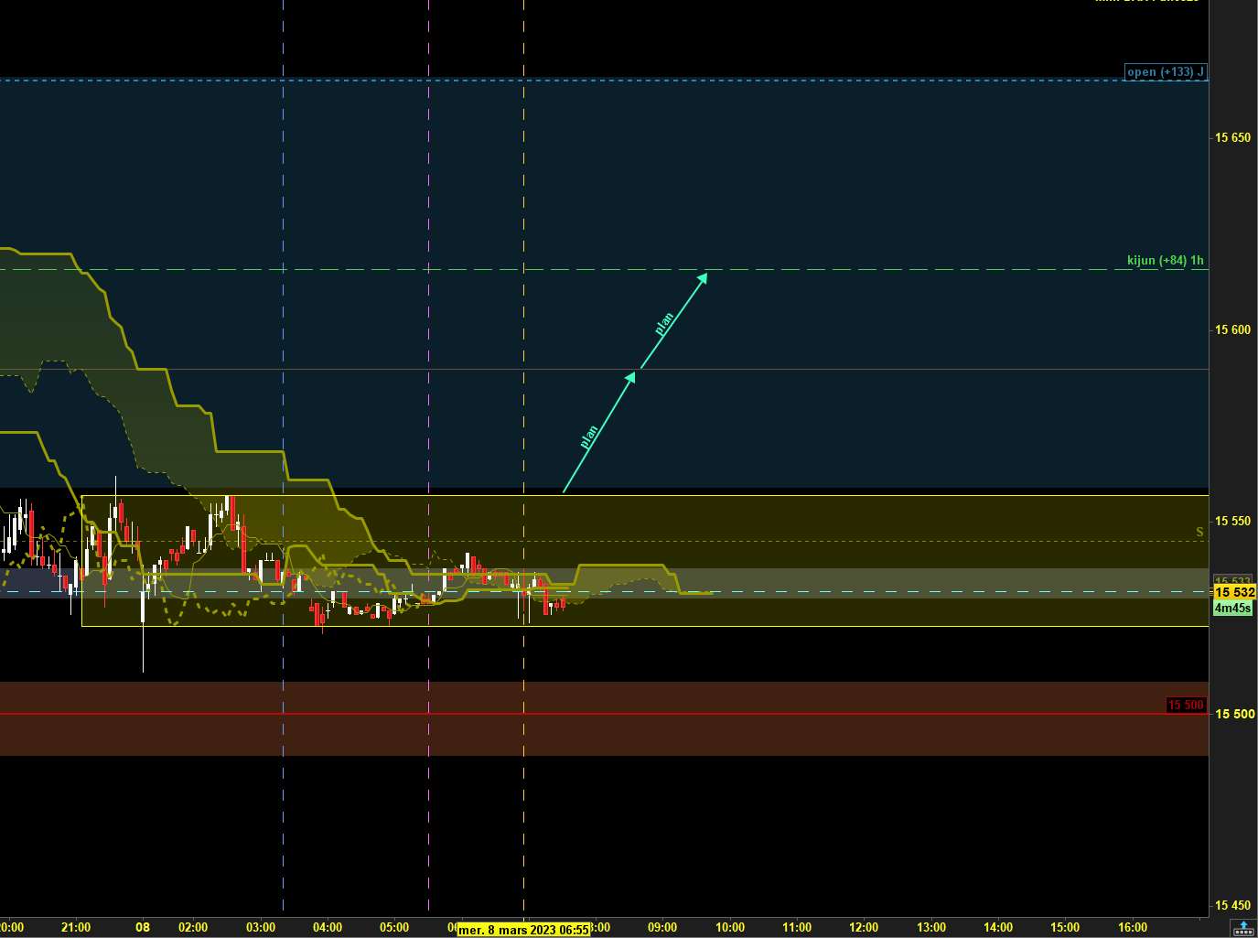
Task: Click the 11:00 time axis label
Action: coord(797,927)
